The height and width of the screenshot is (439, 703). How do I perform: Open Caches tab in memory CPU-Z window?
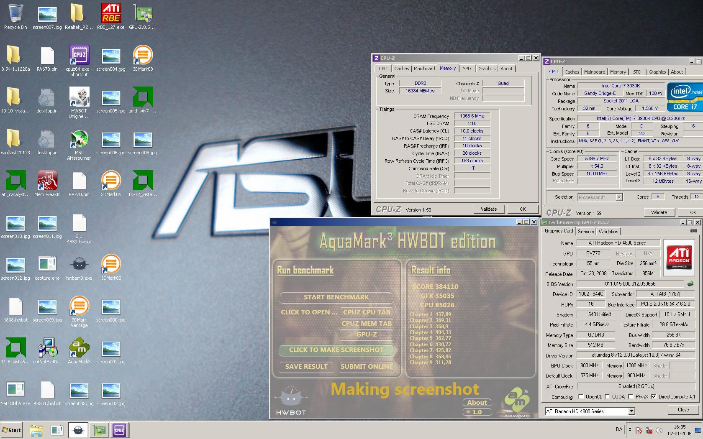pyautogui.click(x=401, y=69)
